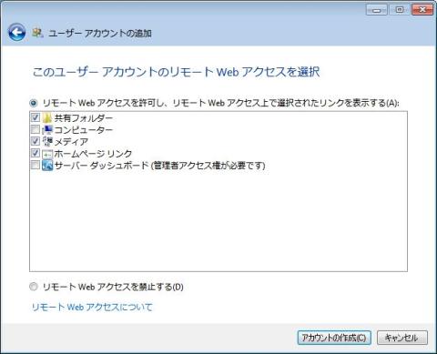Image resolution: width=437 pixels, height=354 pixels.
Task: Go back using the blue back arrow
Action: tap(16, 32)
